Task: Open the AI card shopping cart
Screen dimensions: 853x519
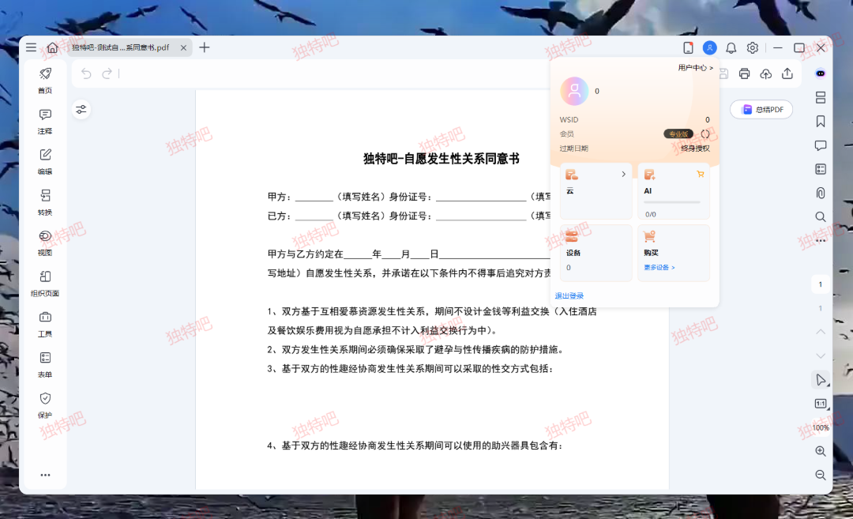Action: 700,174
